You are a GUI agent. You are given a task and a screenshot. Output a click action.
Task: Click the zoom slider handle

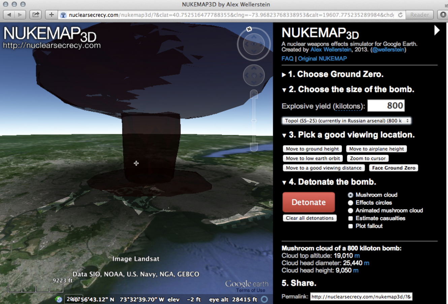(254, 121)
